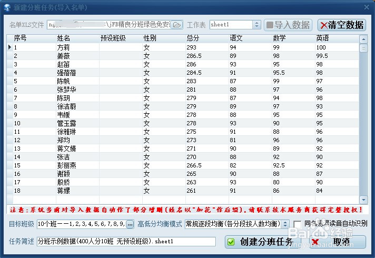Viewport: 375px width, 258px height.
Task: Click the 清空数据 button
Action: click(342, 25)
